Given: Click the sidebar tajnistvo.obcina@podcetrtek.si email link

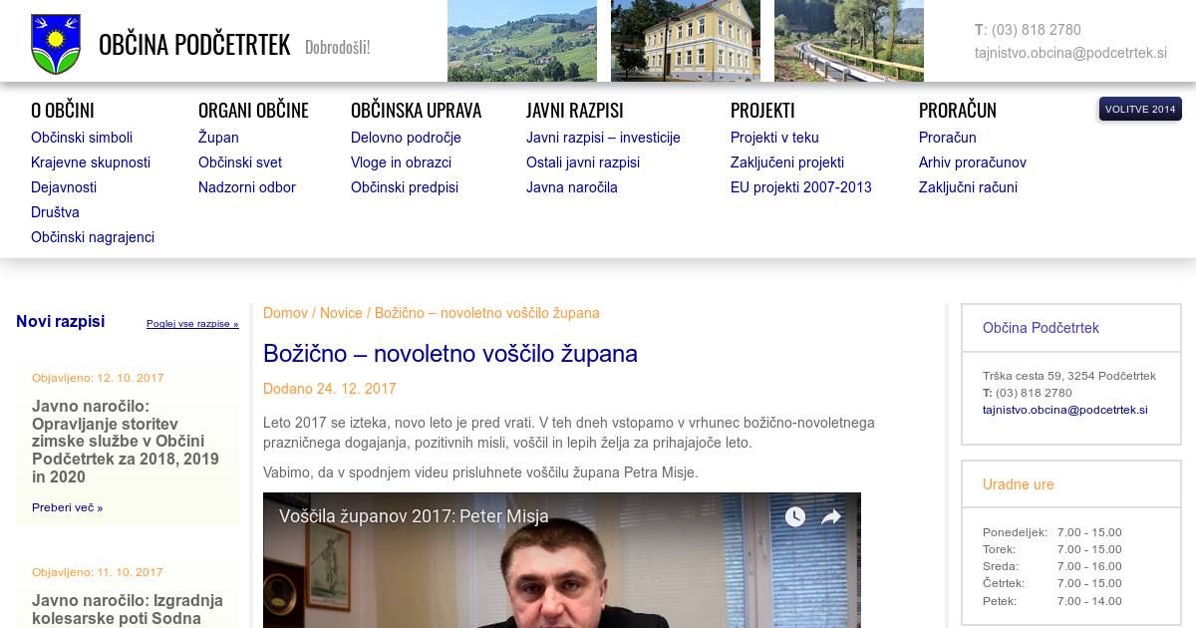Looking at the screenshot, I should (1064, 410).
